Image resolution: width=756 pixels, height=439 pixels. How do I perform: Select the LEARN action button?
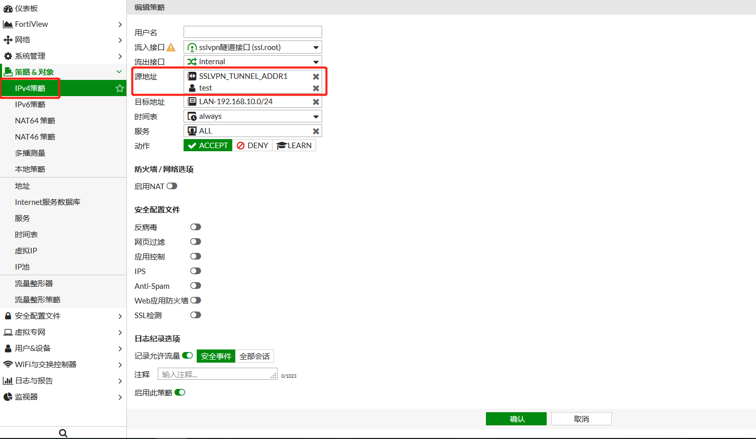coord(294,146)
